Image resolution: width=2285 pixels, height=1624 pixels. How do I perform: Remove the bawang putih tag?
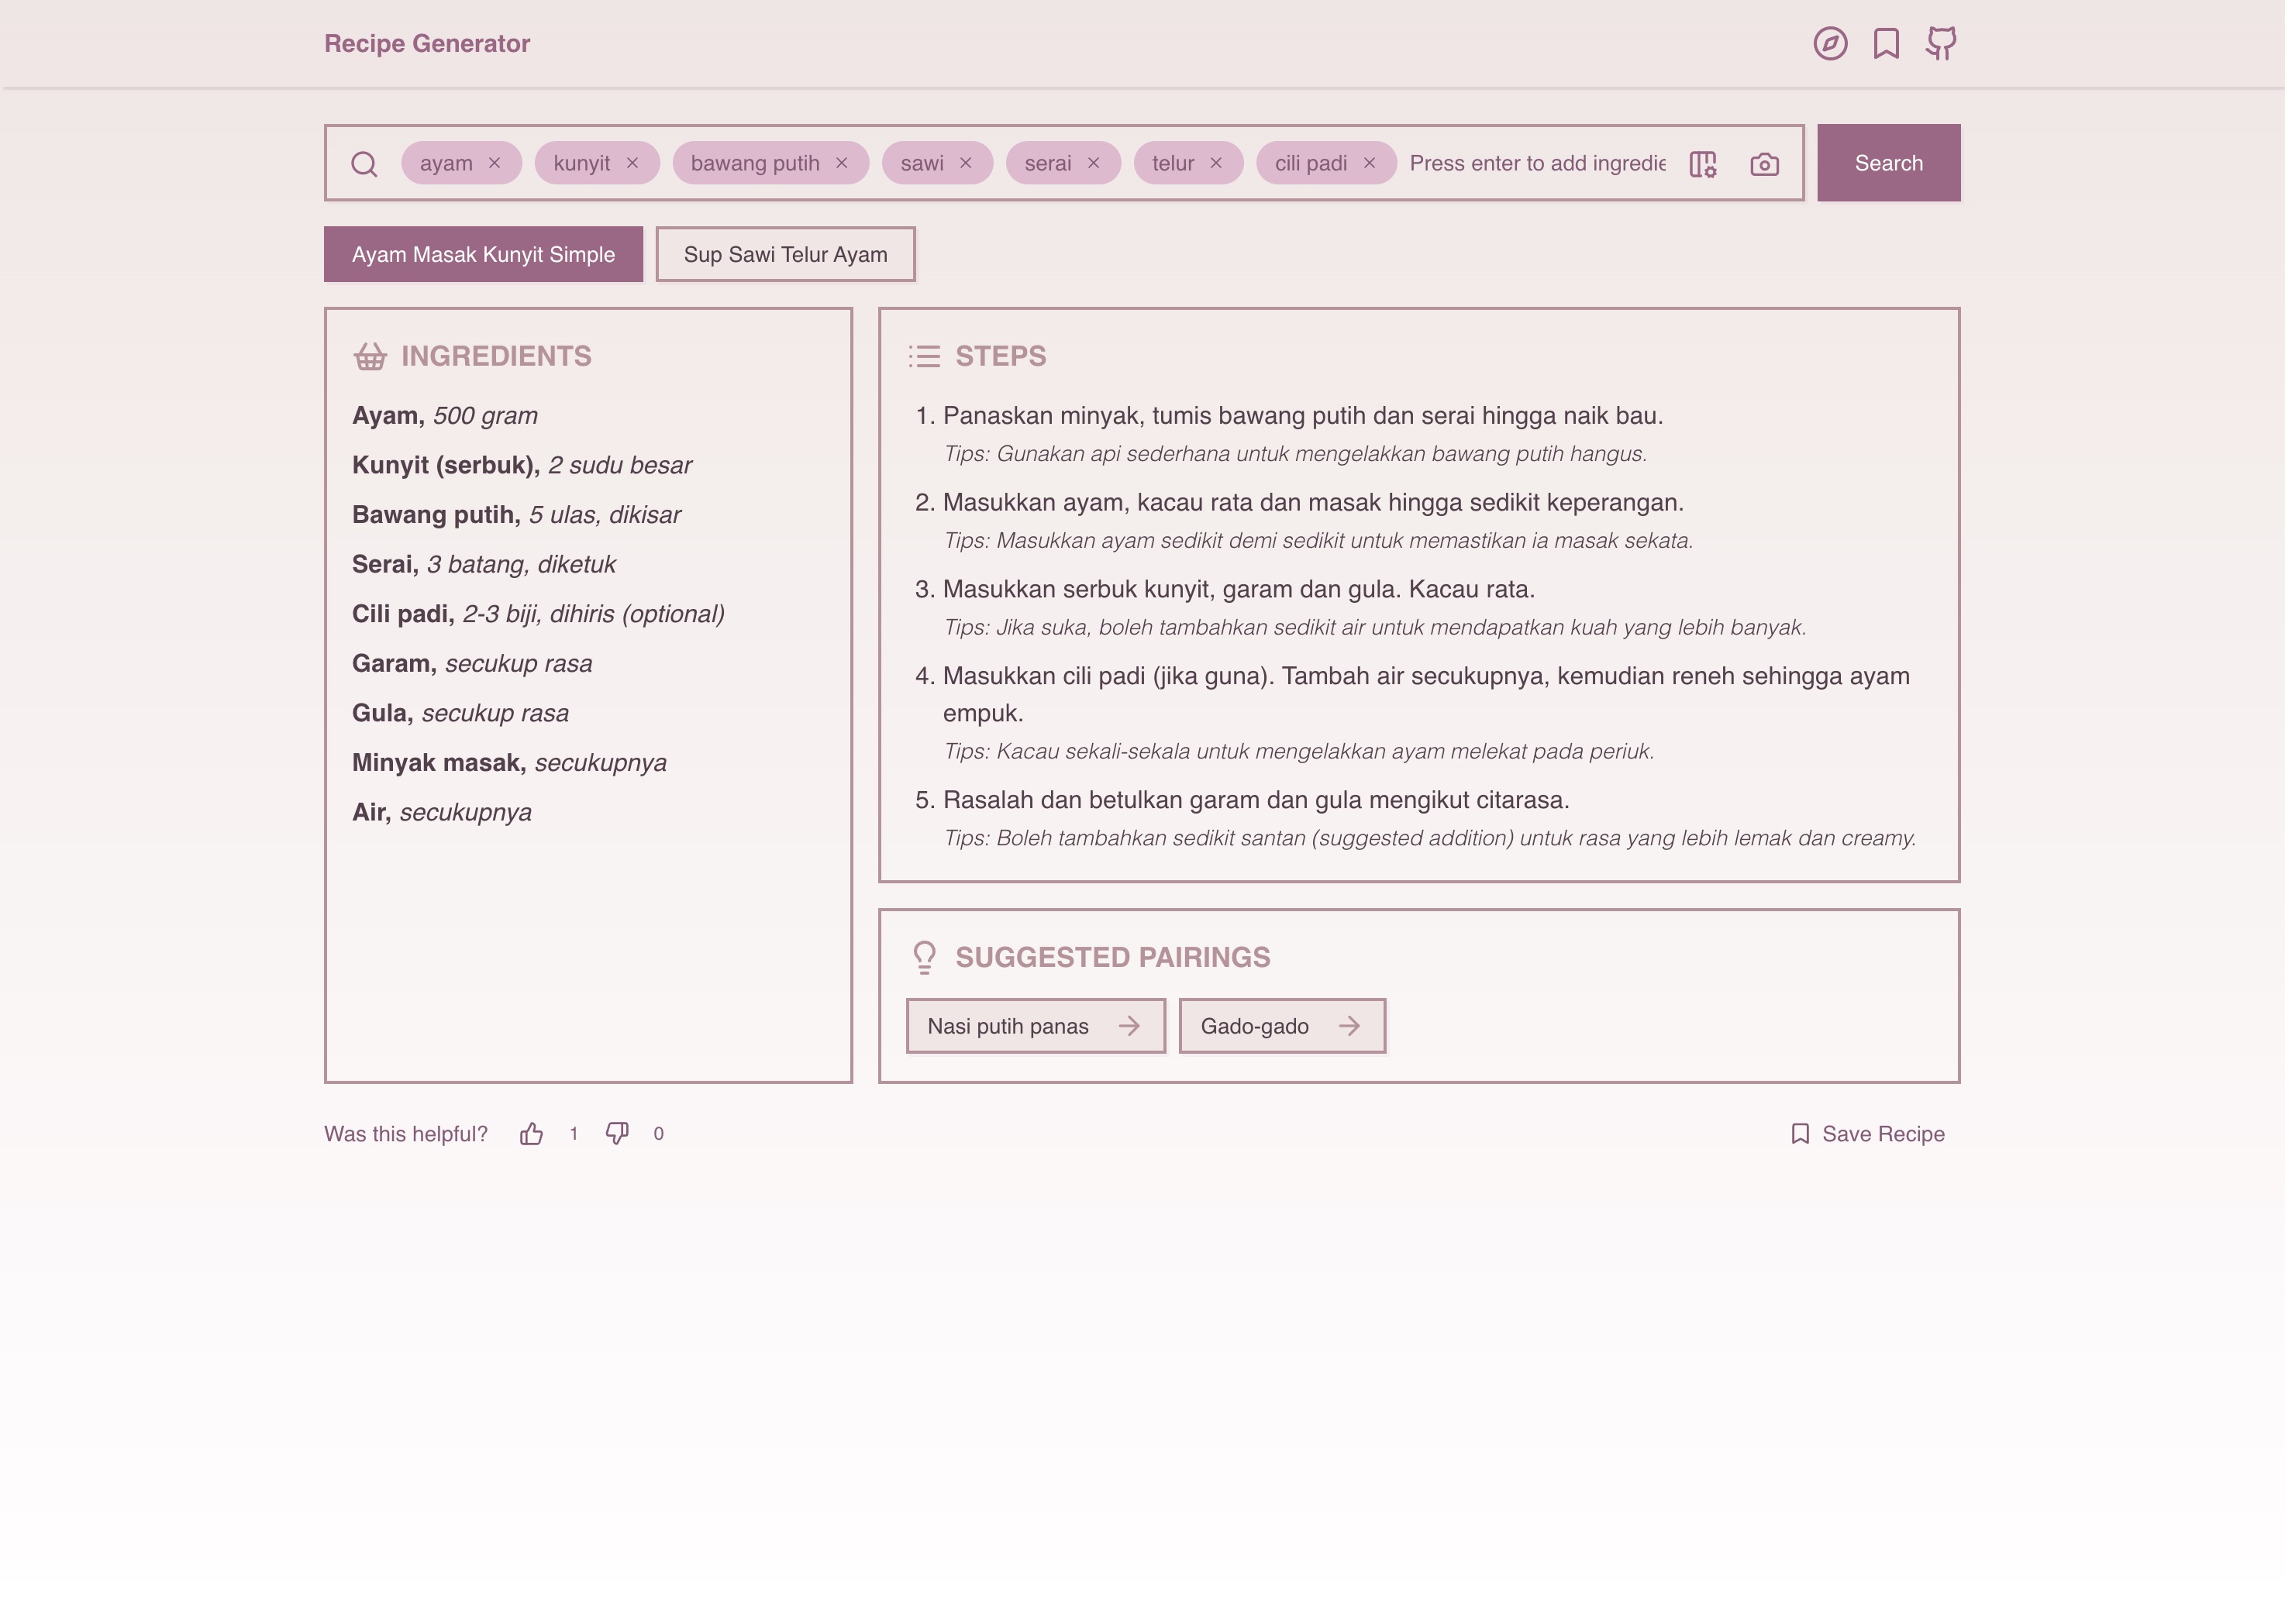(841, 163)
